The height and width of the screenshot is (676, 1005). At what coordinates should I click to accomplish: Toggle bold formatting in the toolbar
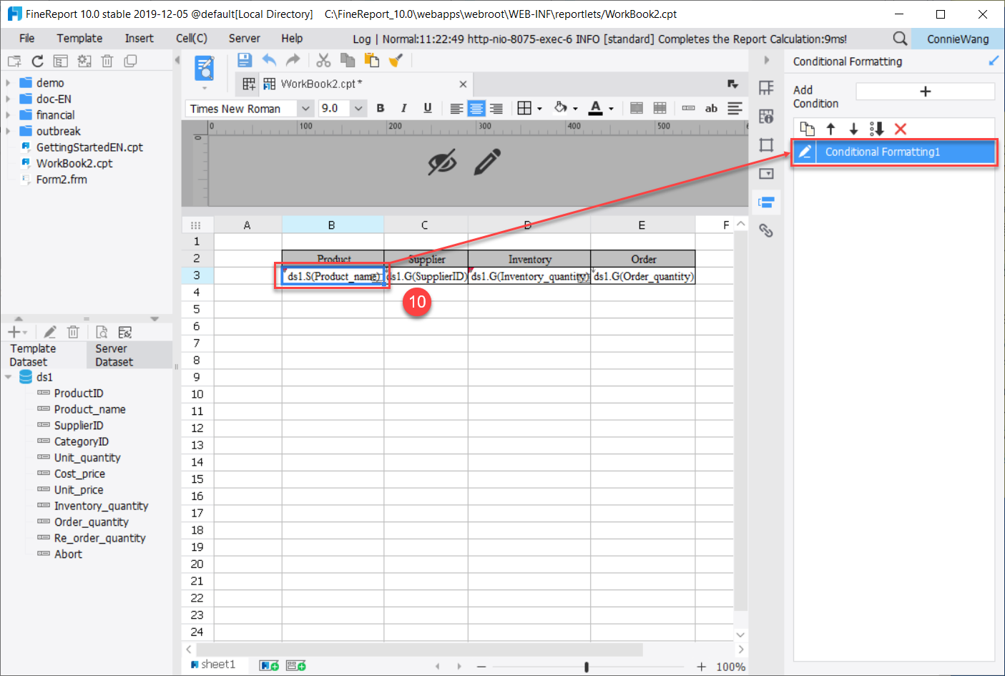381,108
